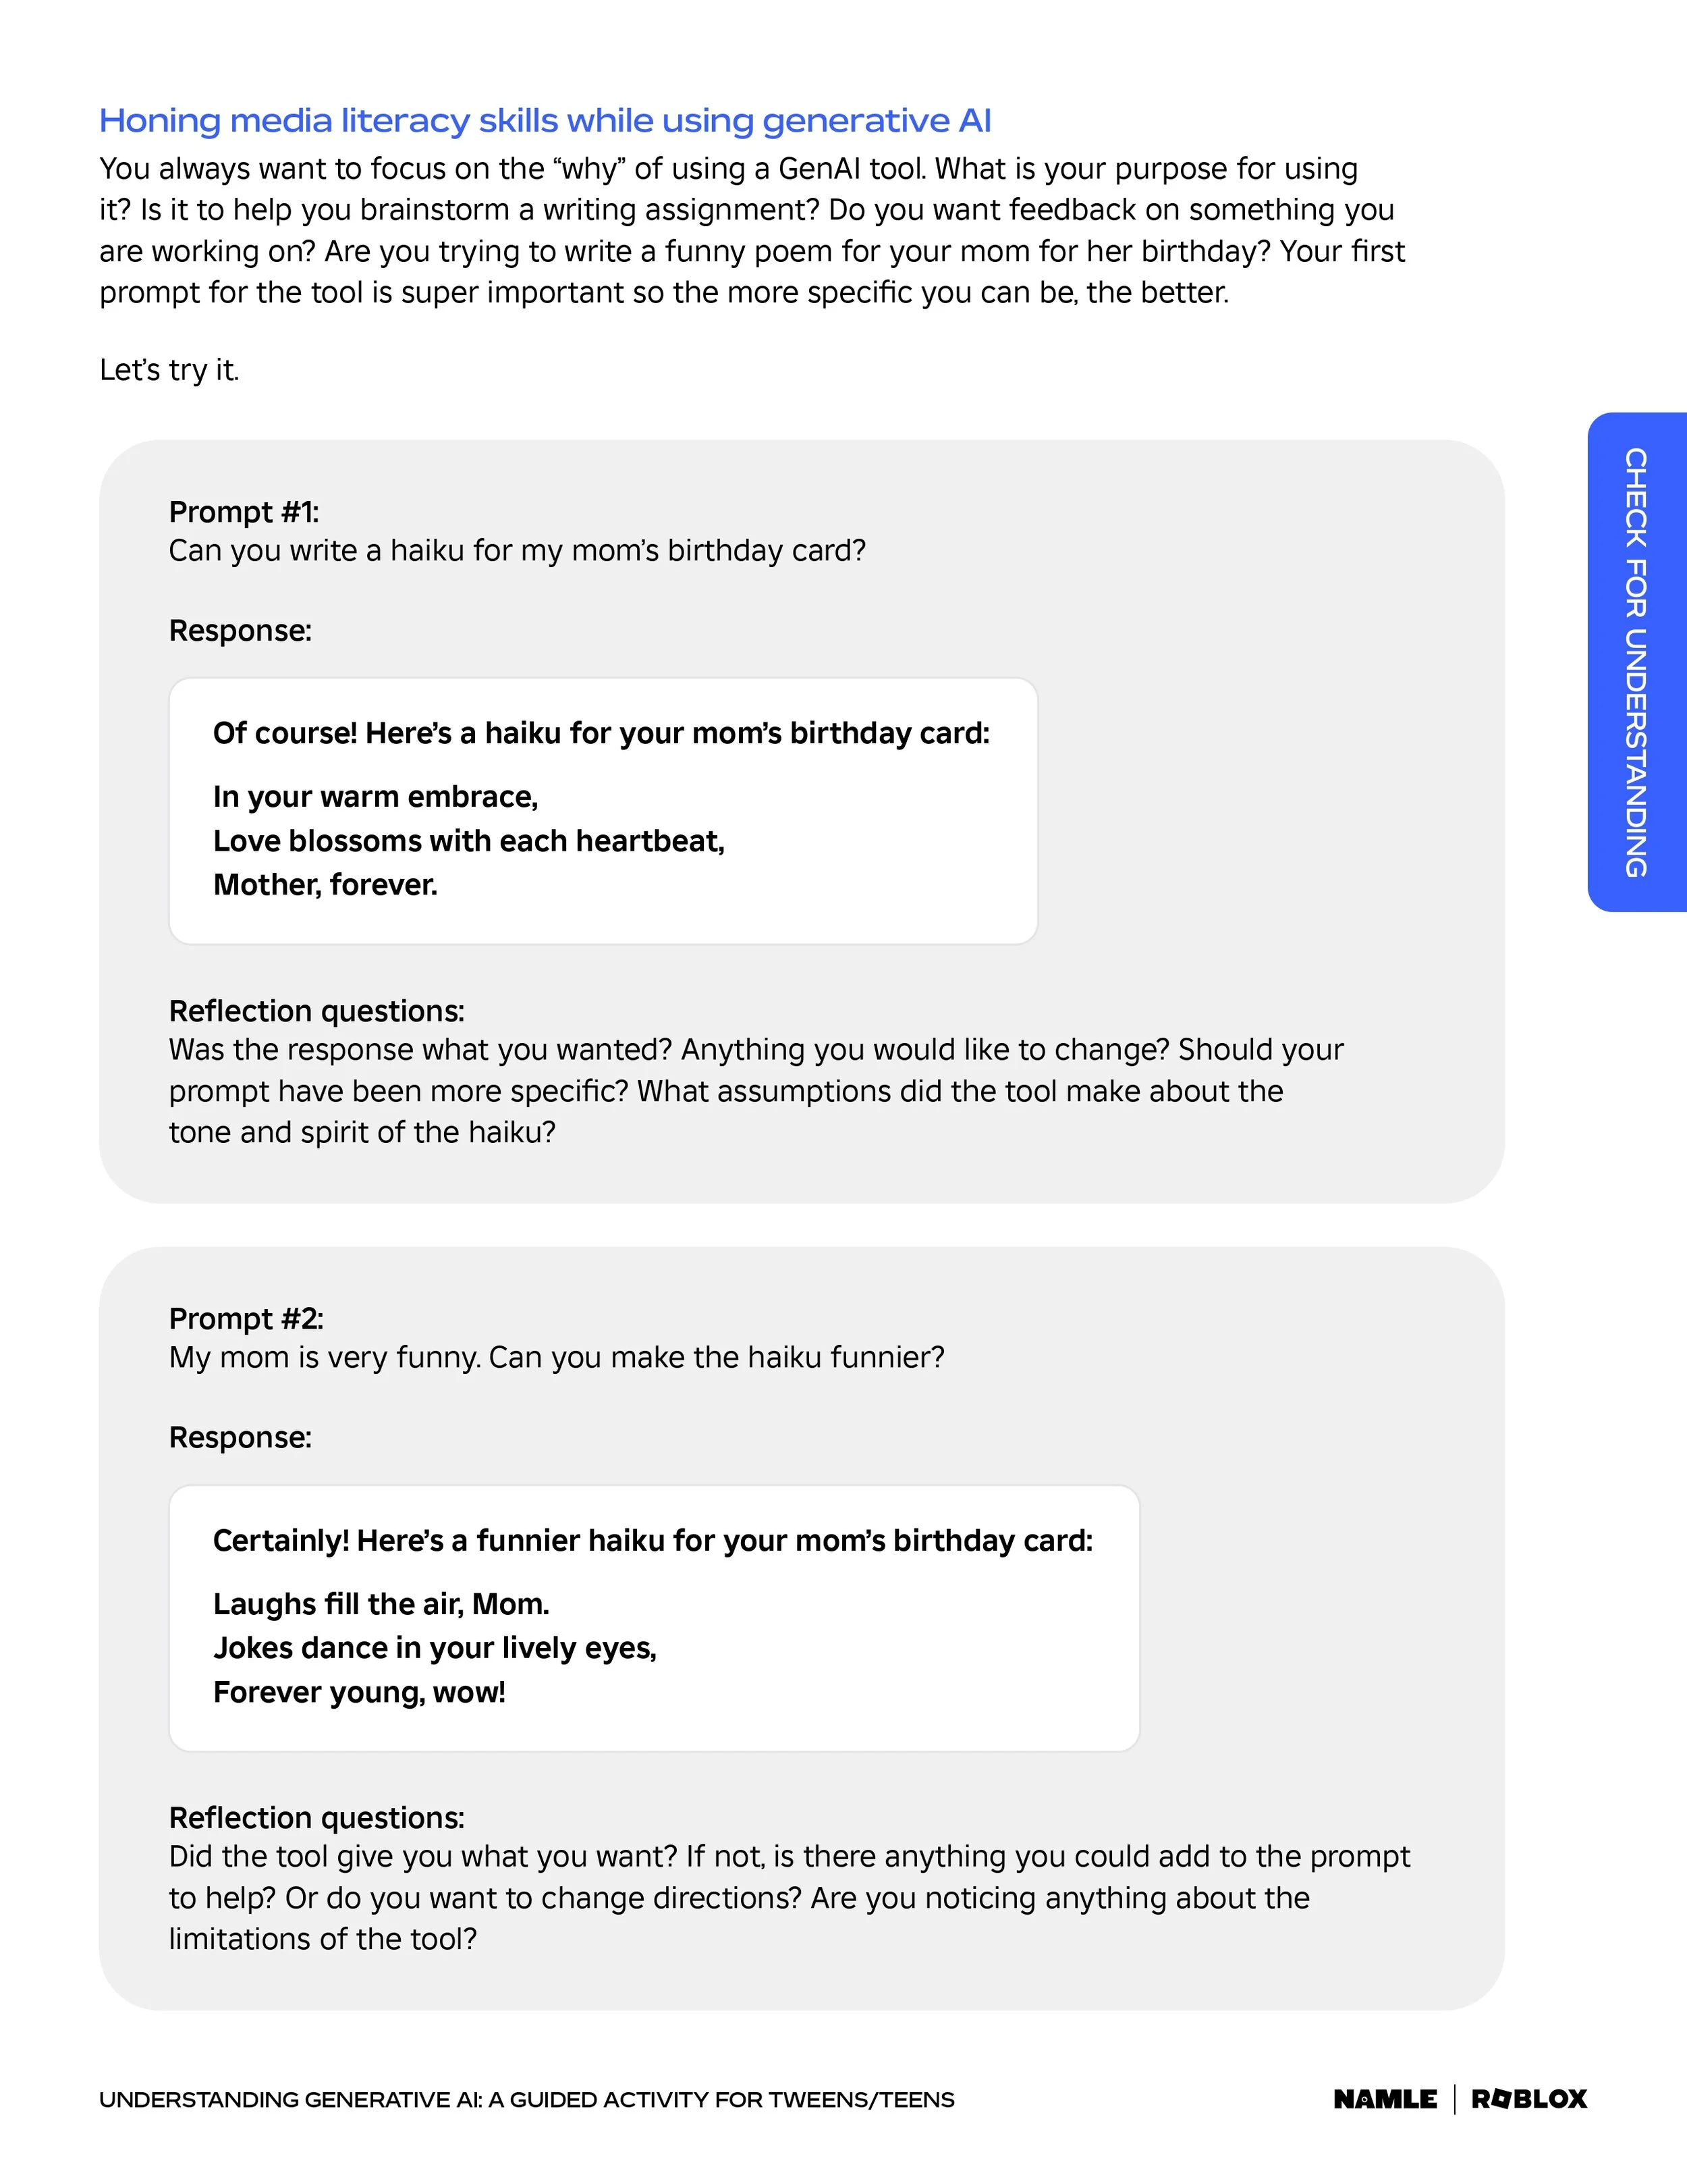
Task: Click the first Response label
Action: [x=240, y=631]
